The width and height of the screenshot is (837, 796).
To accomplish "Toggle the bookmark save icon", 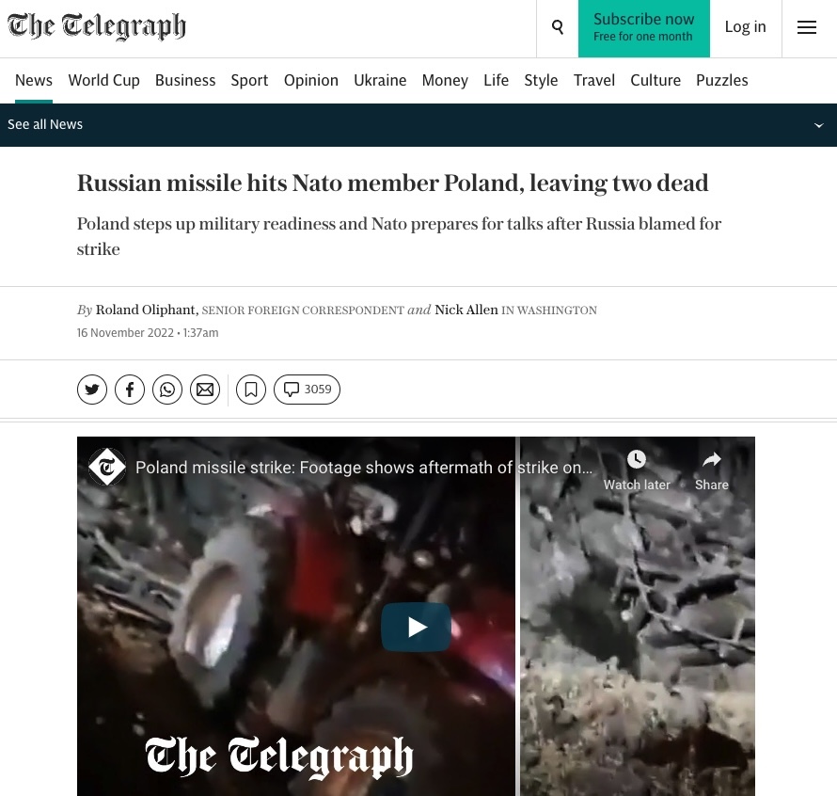I will click(251, 390).
